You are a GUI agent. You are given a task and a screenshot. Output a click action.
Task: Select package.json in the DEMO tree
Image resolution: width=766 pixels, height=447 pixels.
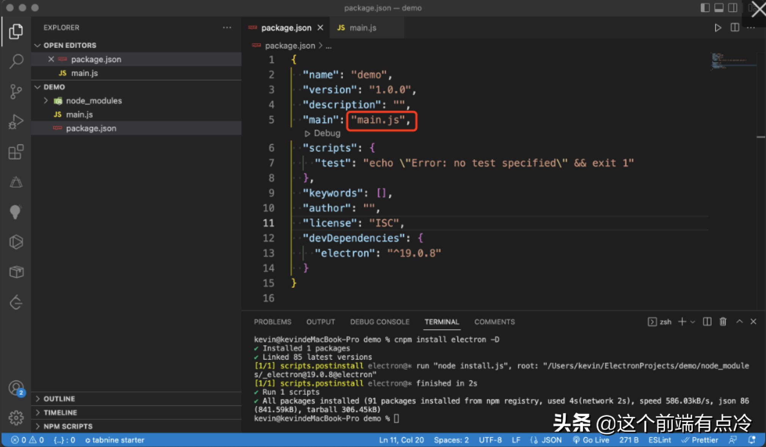(x=136, y=128)
